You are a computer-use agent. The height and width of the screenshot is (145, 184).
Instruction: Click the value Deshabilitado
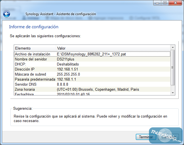[68, 64]
